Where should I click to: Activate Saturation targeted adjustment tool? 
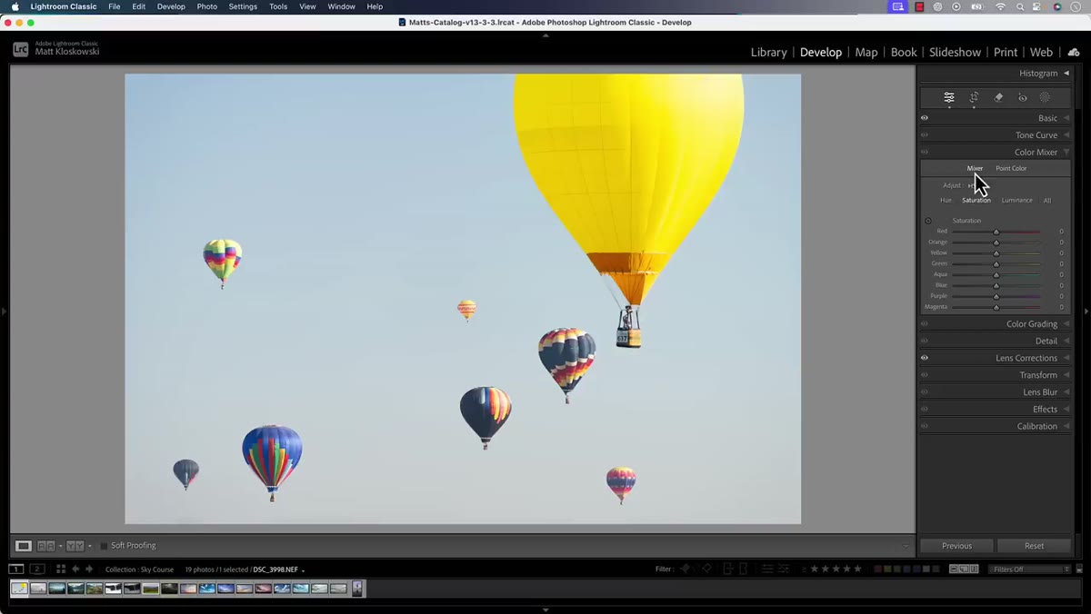928,221
